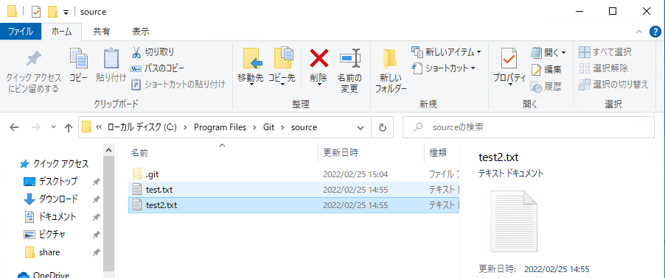Paste shortcut with ショートカットの貼り付け

tap(178, 84)
